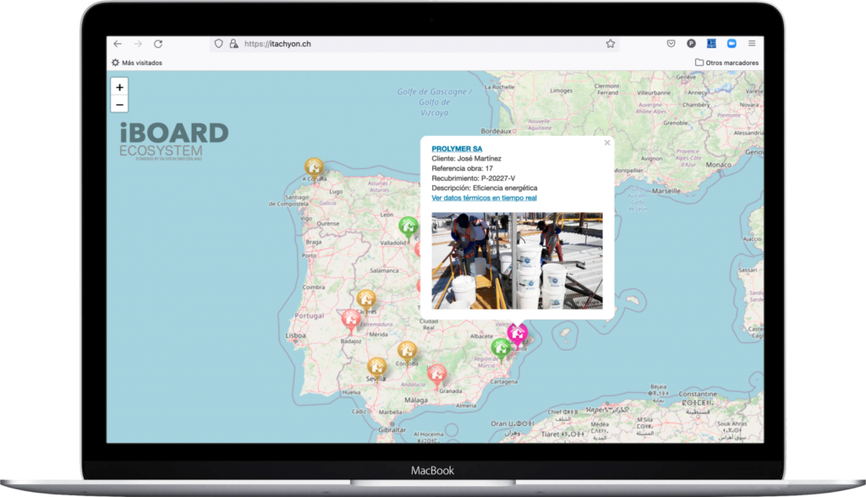Bookmark this page with the star icon
This screenshot has height=497, width=866.
point(610,44)
